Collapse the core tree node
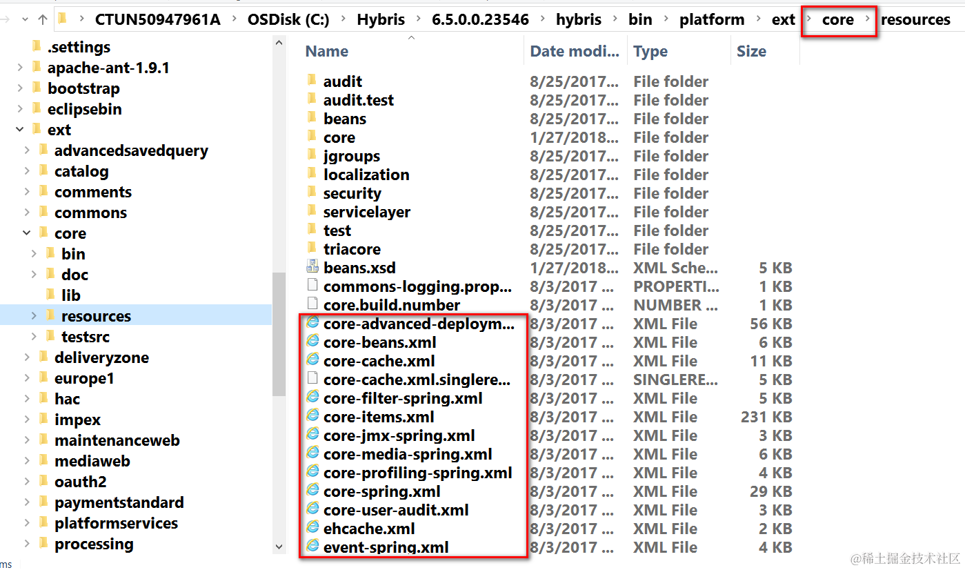Image resolution: width=965 pixels, height=570 pixels. pyautogui.click(x=26, y=233)
